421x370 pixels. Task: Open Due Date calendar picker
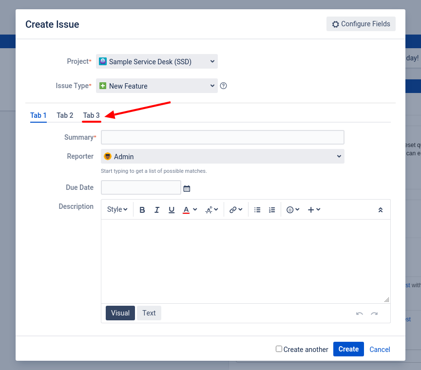[x=187, y=188]
